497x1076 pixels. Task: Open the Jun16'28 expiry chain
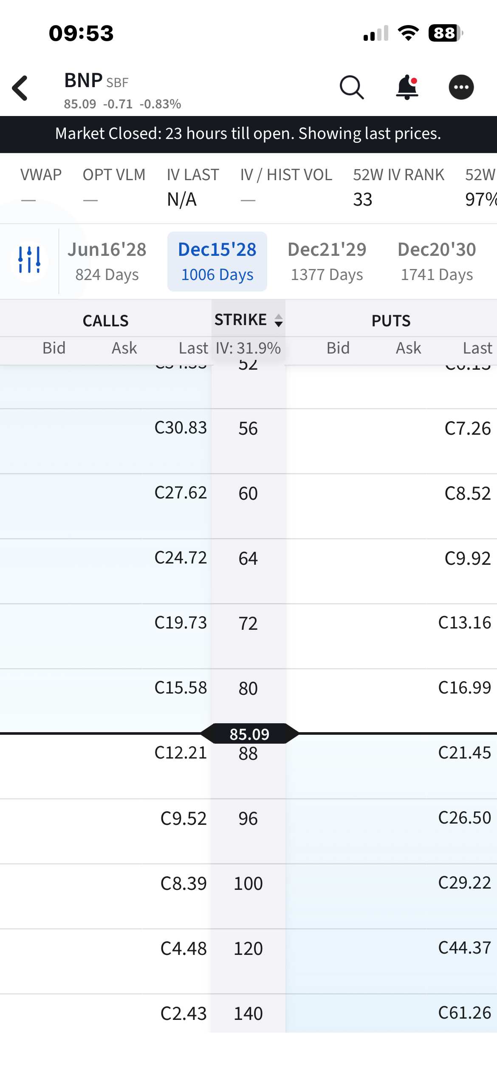(107, 261)
